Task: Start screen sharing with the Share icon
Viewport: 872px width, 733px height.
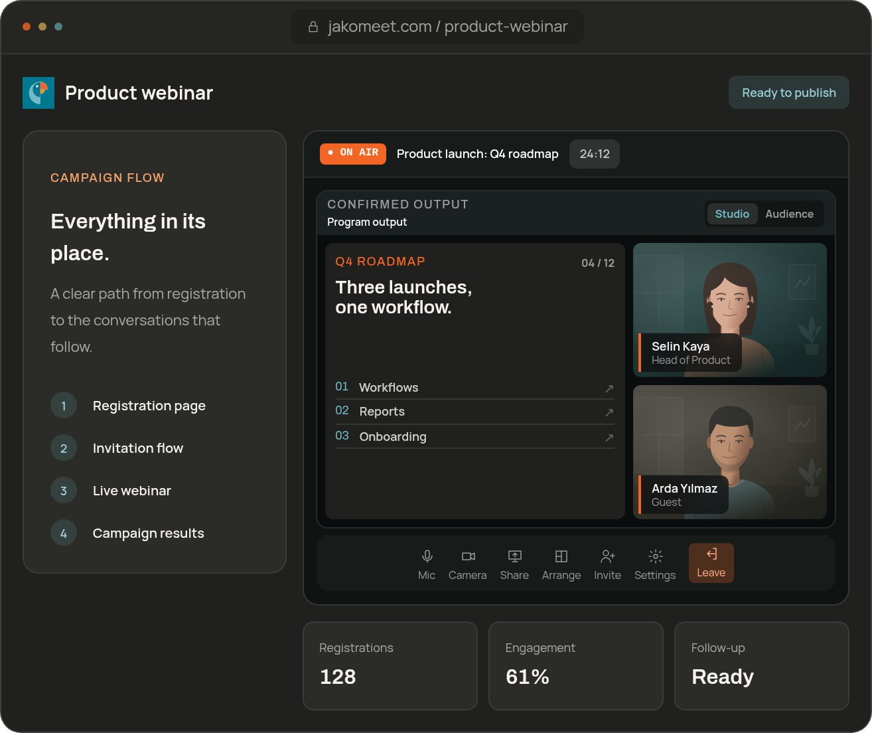Action: [515, 556]
